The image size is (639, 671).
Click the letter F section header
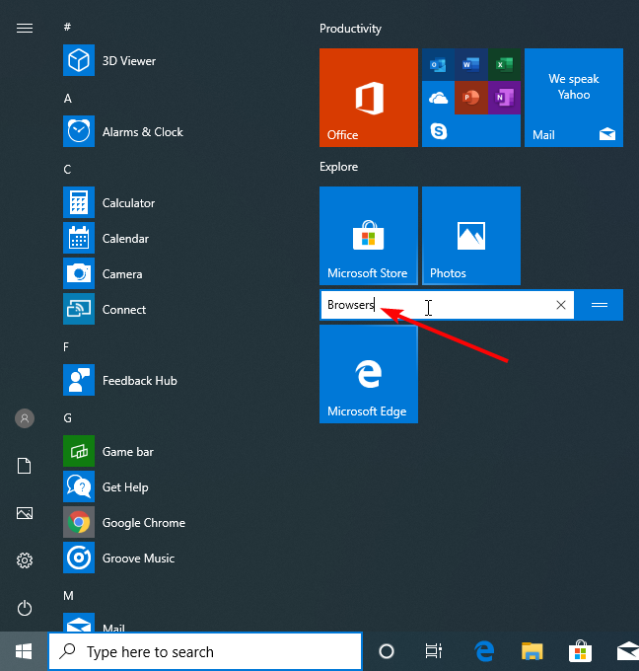click(x=66, y=346)
